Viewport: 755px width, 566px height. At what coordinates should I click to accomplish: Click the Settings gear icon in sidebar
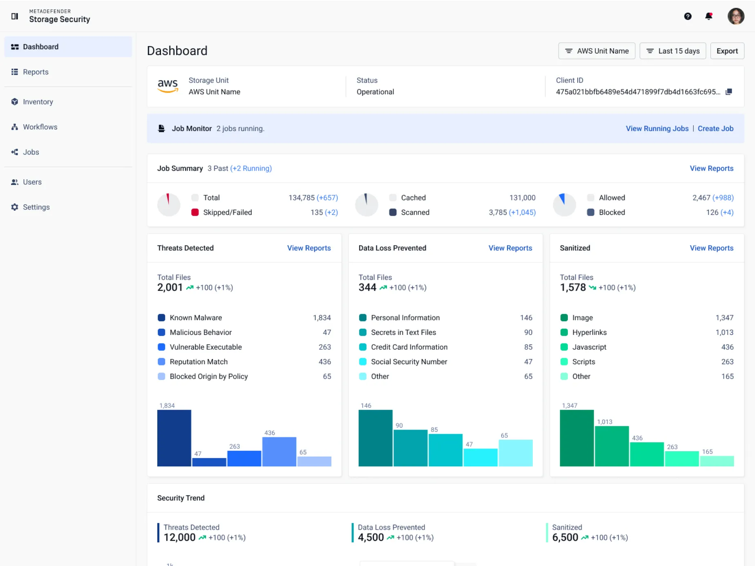(x=15, y=207)
